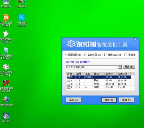The image size is (144, 128).
Task: Select partition 2:1 cell
Action: 78,87
